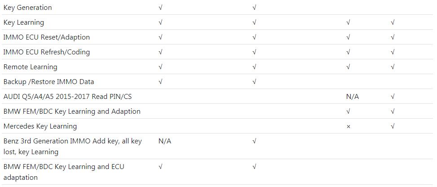Select the Remote Learning row label
This screenshot has height=187, width=437.
(31, 67)
